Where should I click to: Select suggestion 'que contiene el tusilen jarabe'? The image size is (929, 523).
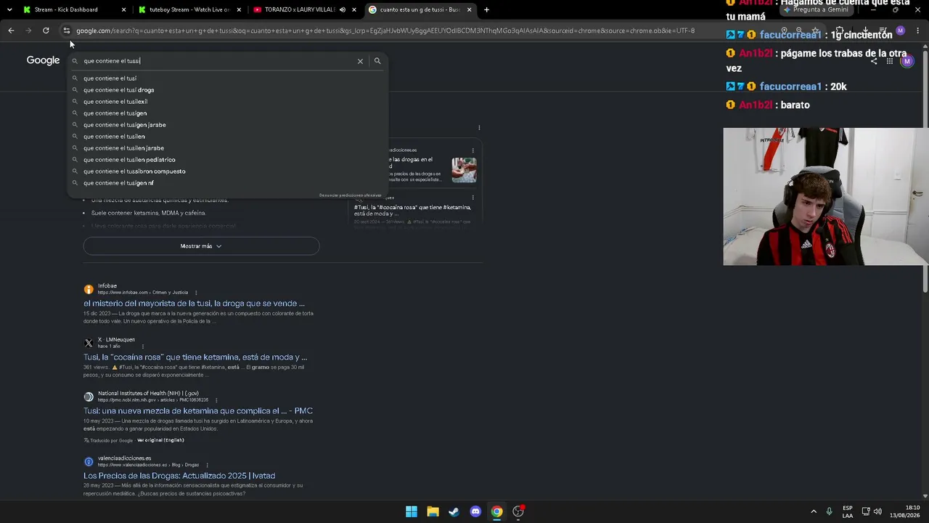228,148
